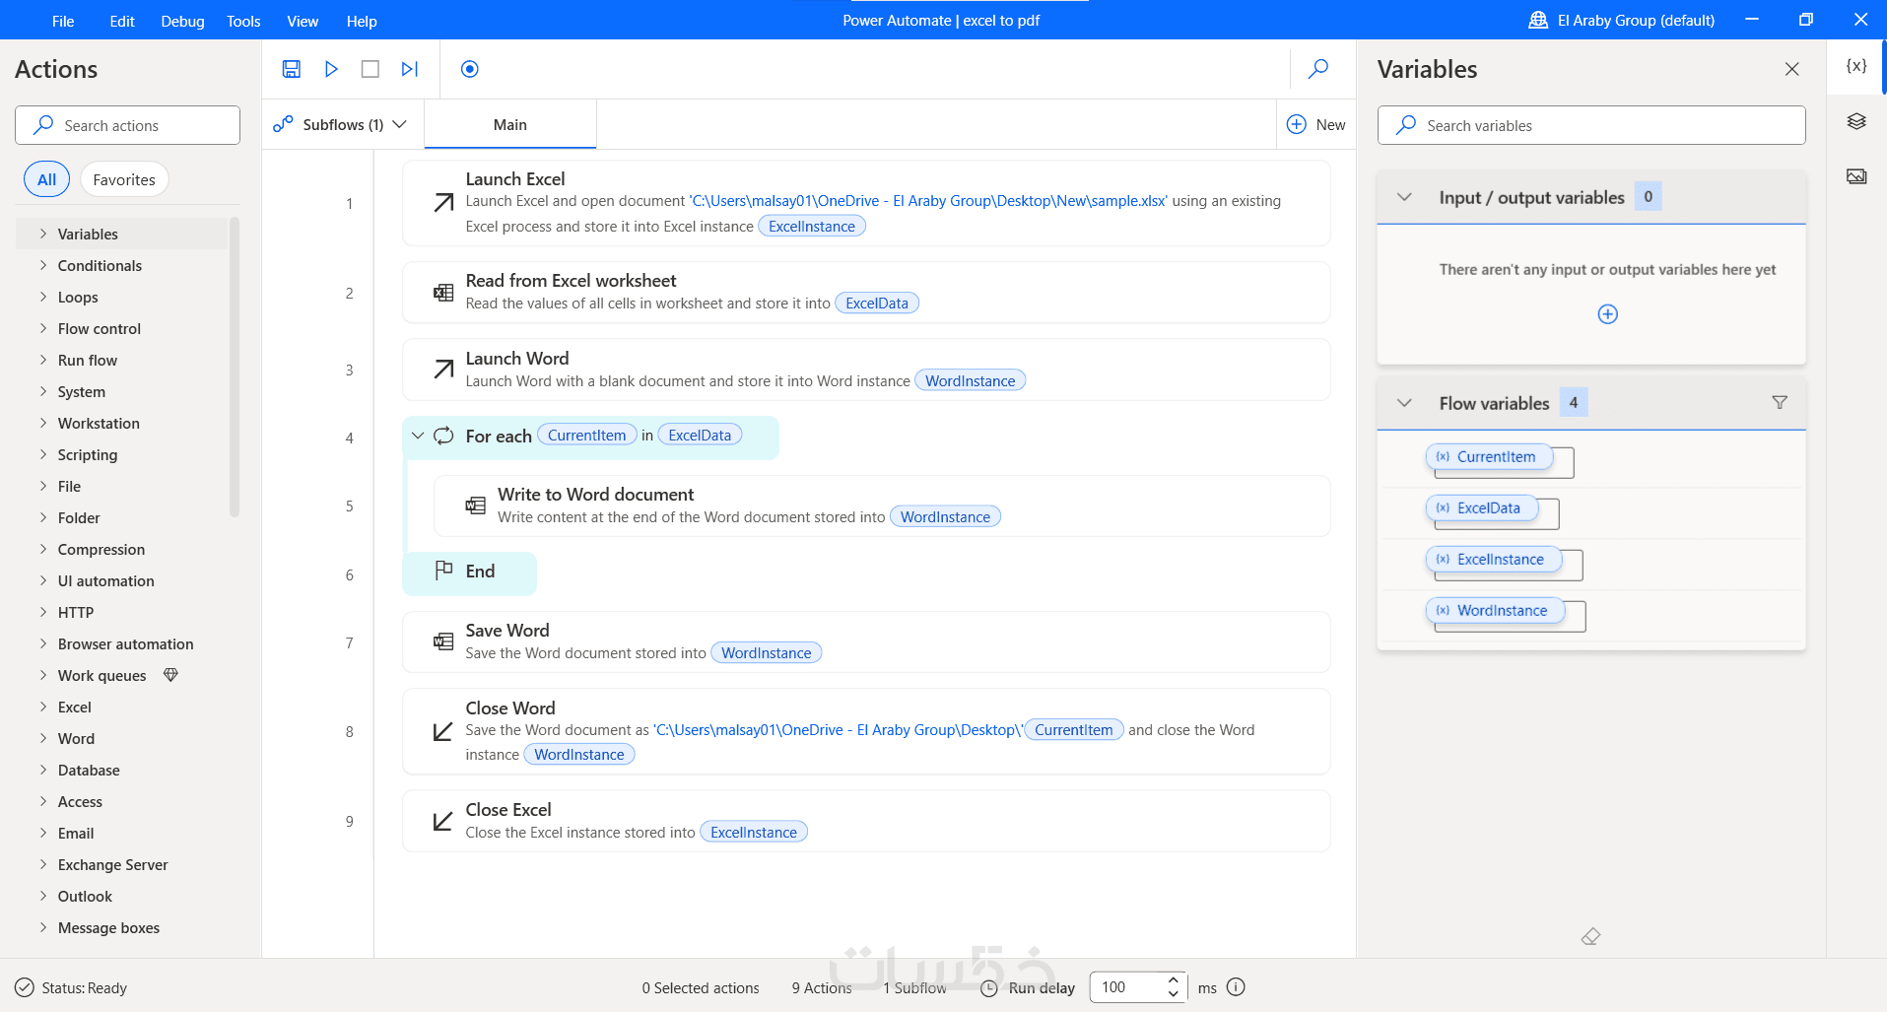The image size is (1887, 1012).
Task: Select the Save Word action step
Action: pyautogui.click(x=866, y=642)
